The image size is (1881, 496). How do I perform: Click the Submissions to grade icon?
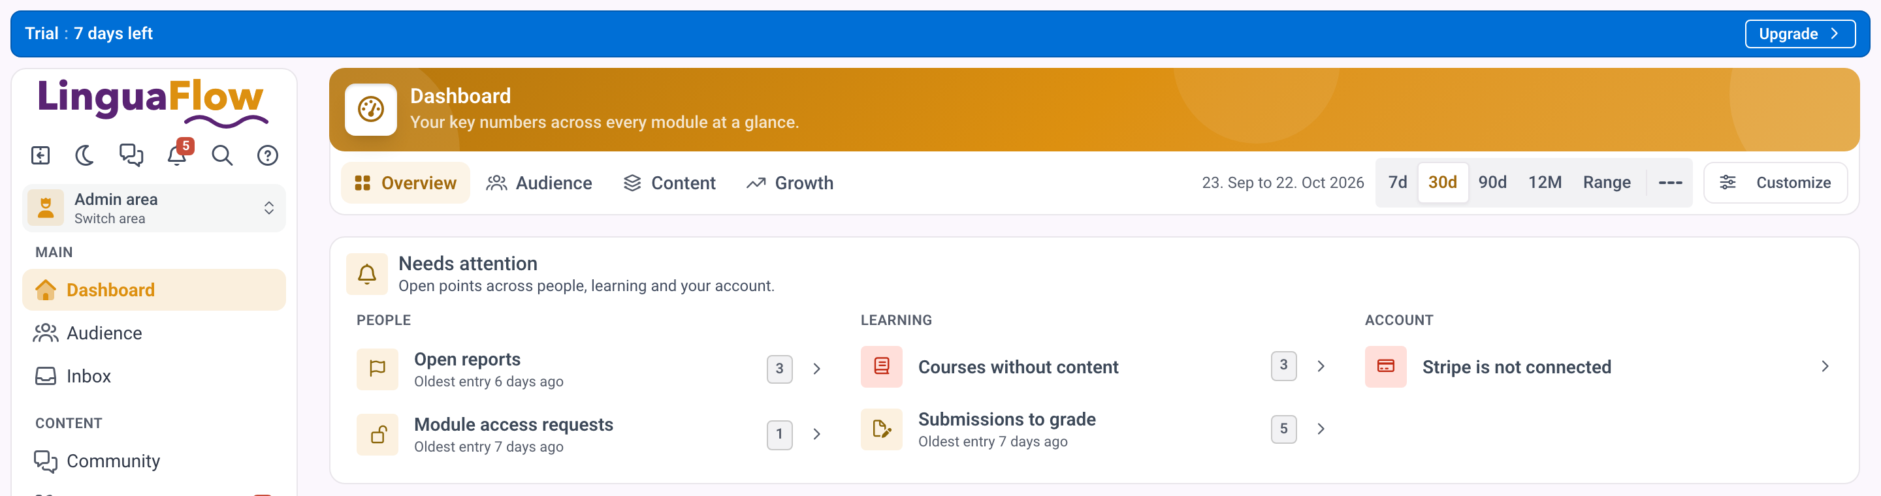click(881, 429)
